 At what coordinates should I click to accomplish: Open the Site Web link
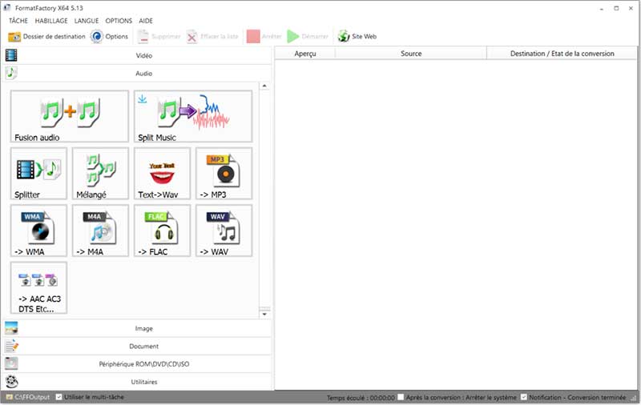[357, 37]
